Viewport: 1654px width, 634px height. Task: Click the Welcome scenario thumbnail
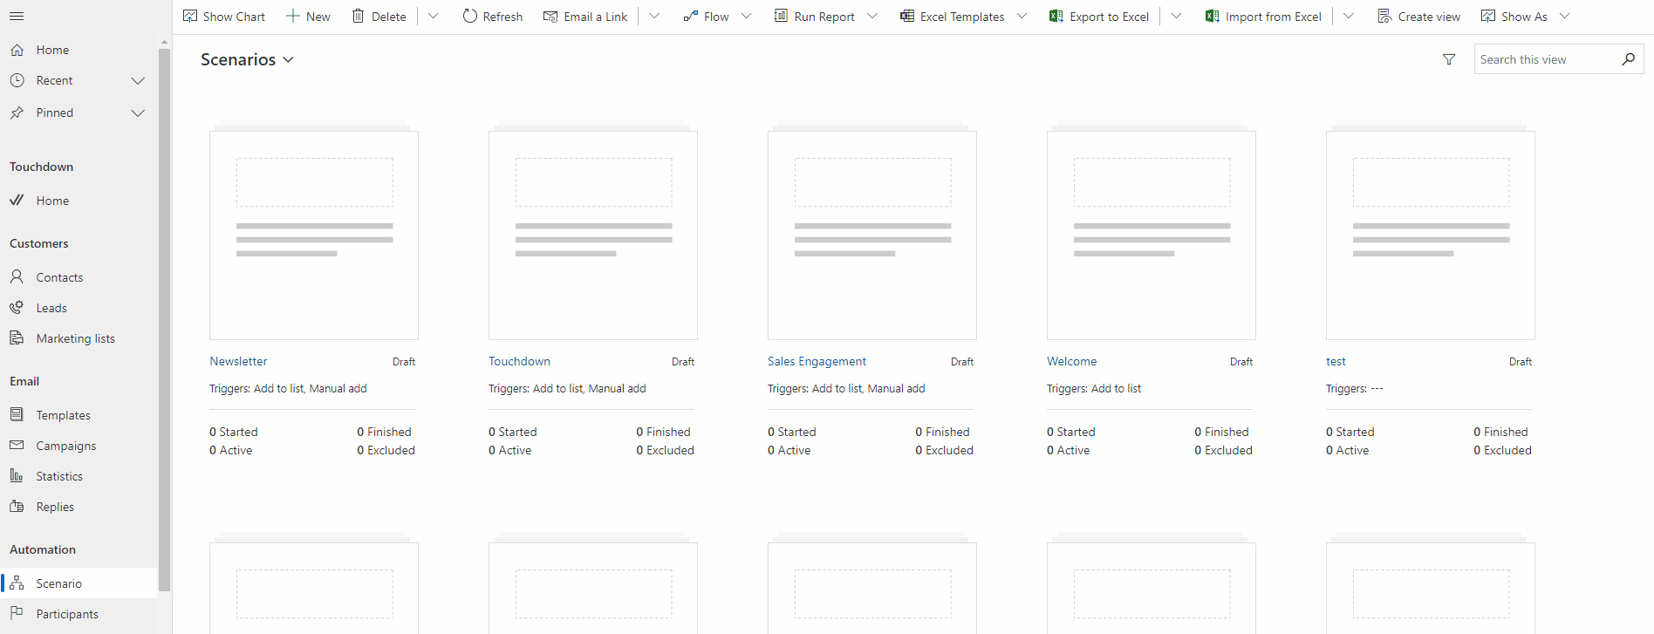1151,235
